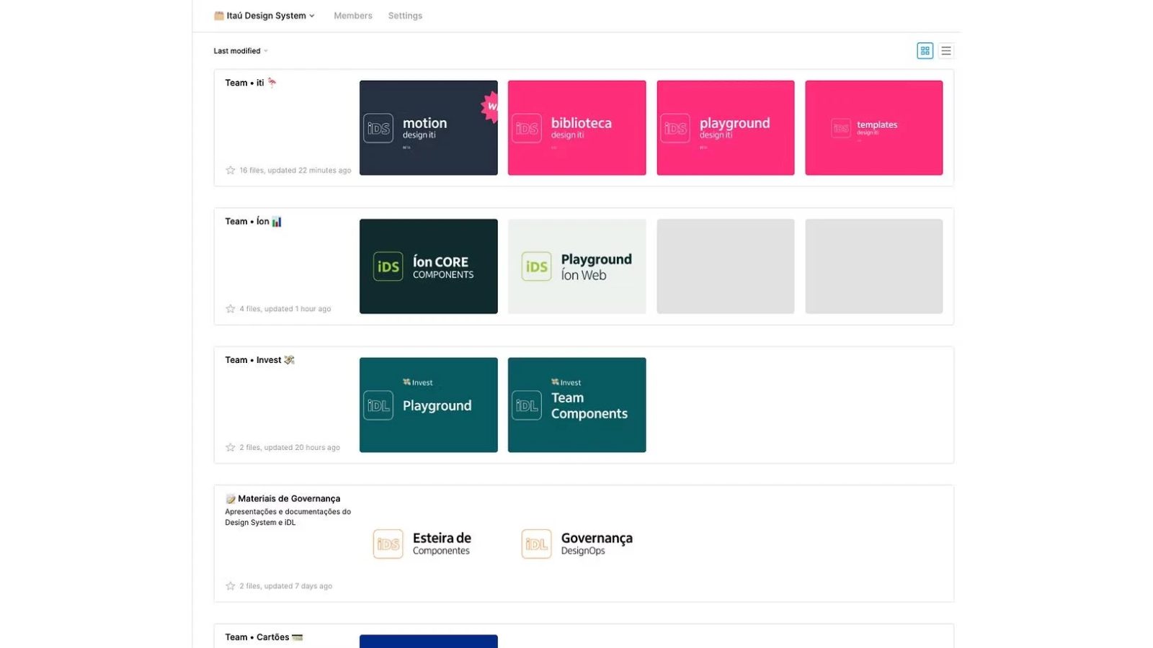This screenshot has width=1153, height=648.
Task: Open the Governança DesignOps file
Action: click(577, 544)
